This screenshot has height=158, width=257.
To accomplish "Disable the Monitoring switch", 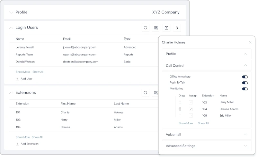I will point(245,89).
